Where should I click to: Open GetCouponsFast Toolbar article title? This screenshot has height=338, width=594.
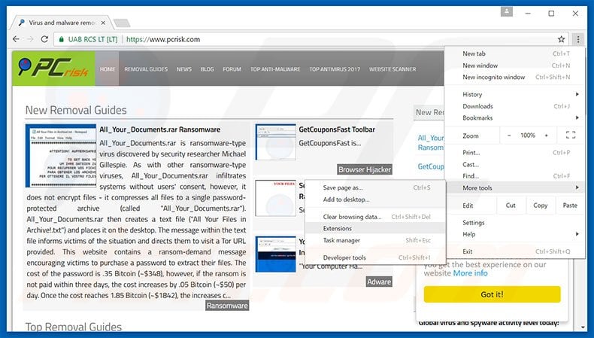pyautogui.click(x=337, y=129)
